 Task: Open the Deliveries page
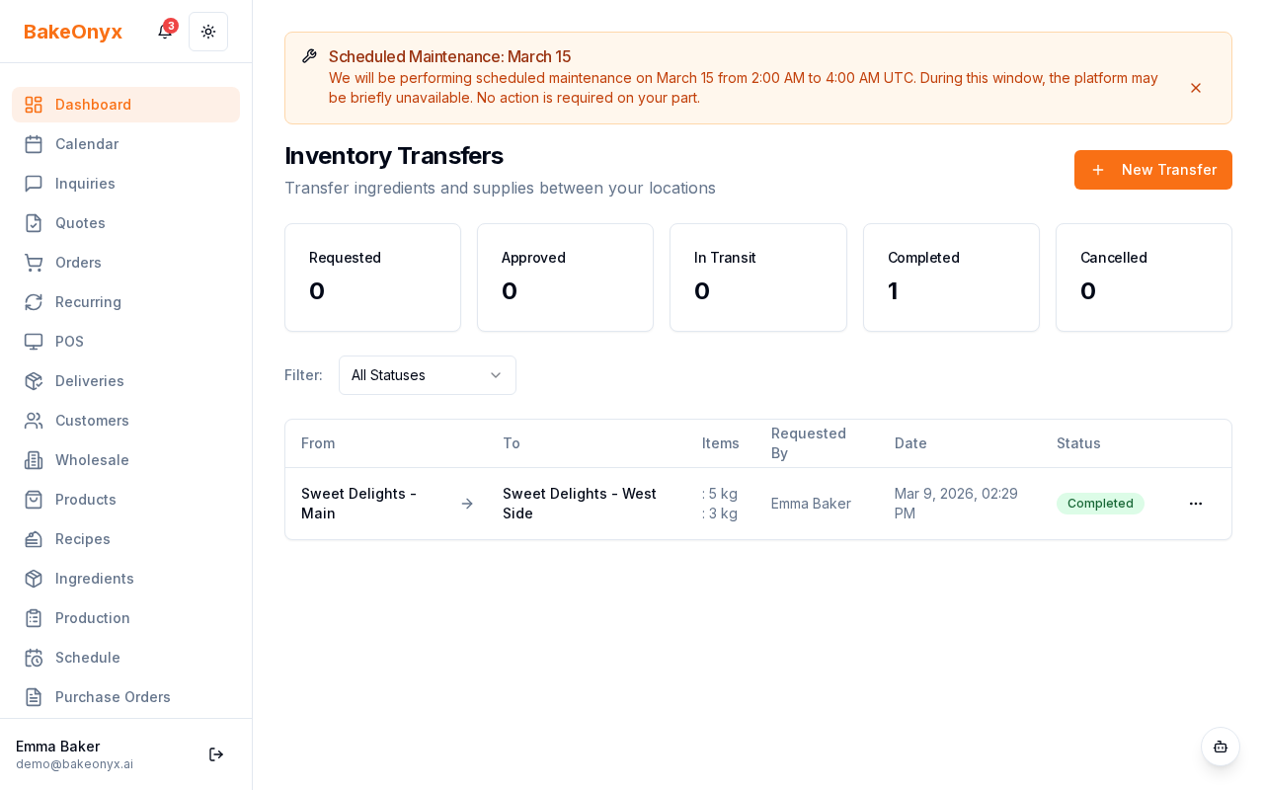tap(89, 381)
